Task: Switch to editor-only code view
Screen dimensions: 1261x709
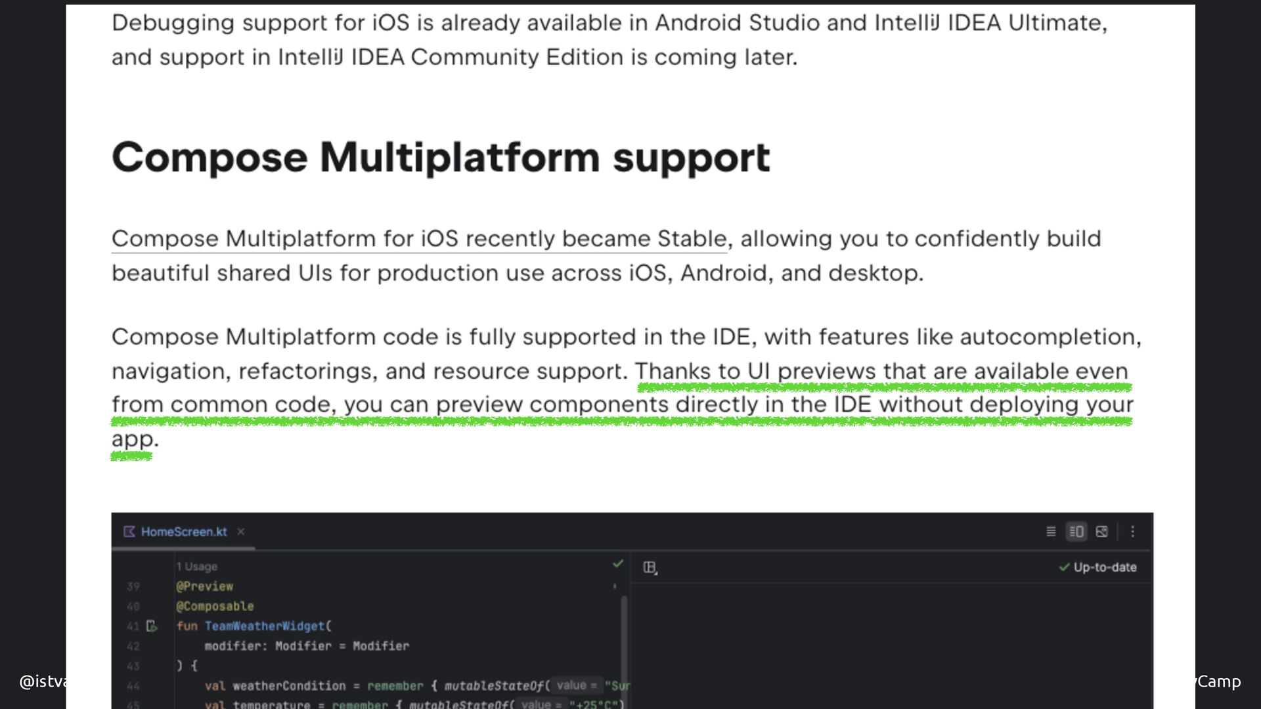Action: pos(1051,532)
